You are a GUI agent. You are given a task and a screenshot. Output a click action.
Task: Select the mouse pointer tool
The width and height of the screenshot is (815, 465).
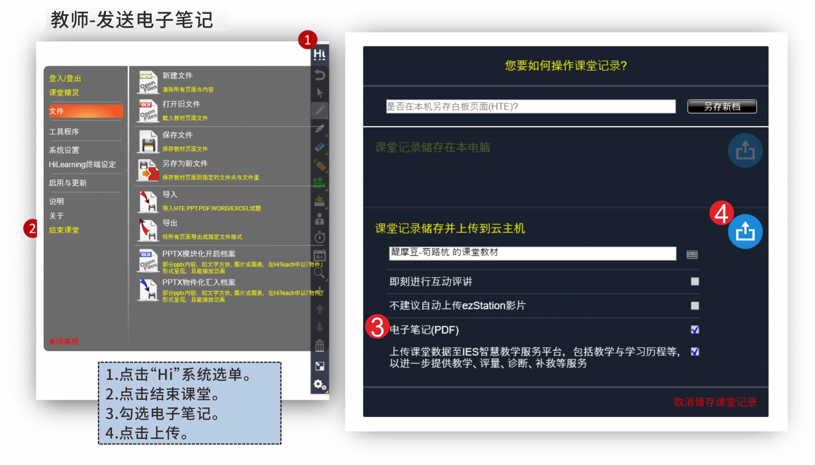[319, 93]
